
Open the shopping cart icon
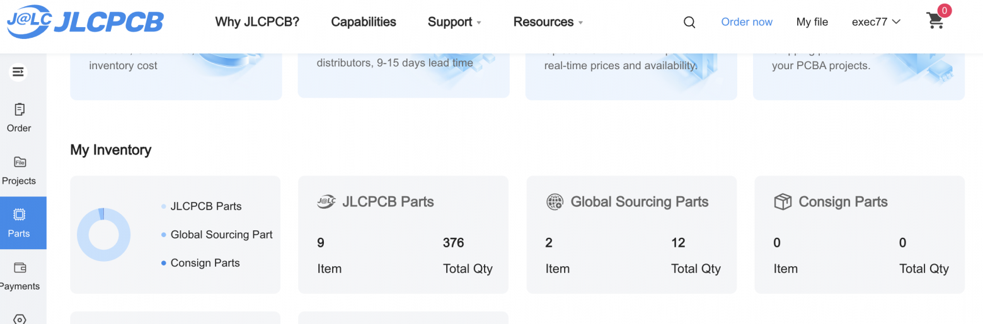935,21
